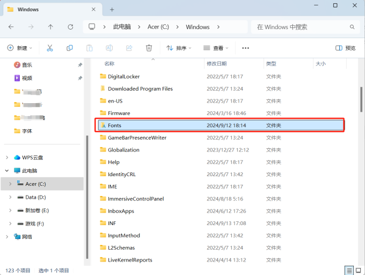Go forward with the right arrow
Image resolution: width=365 pixels, height=275 pixels.
[31, 27]
